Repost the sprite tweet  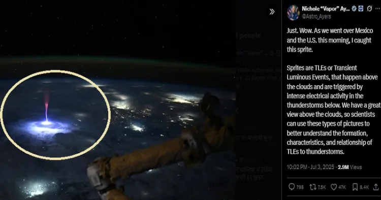pyautogui.click(x=313, y=187)
